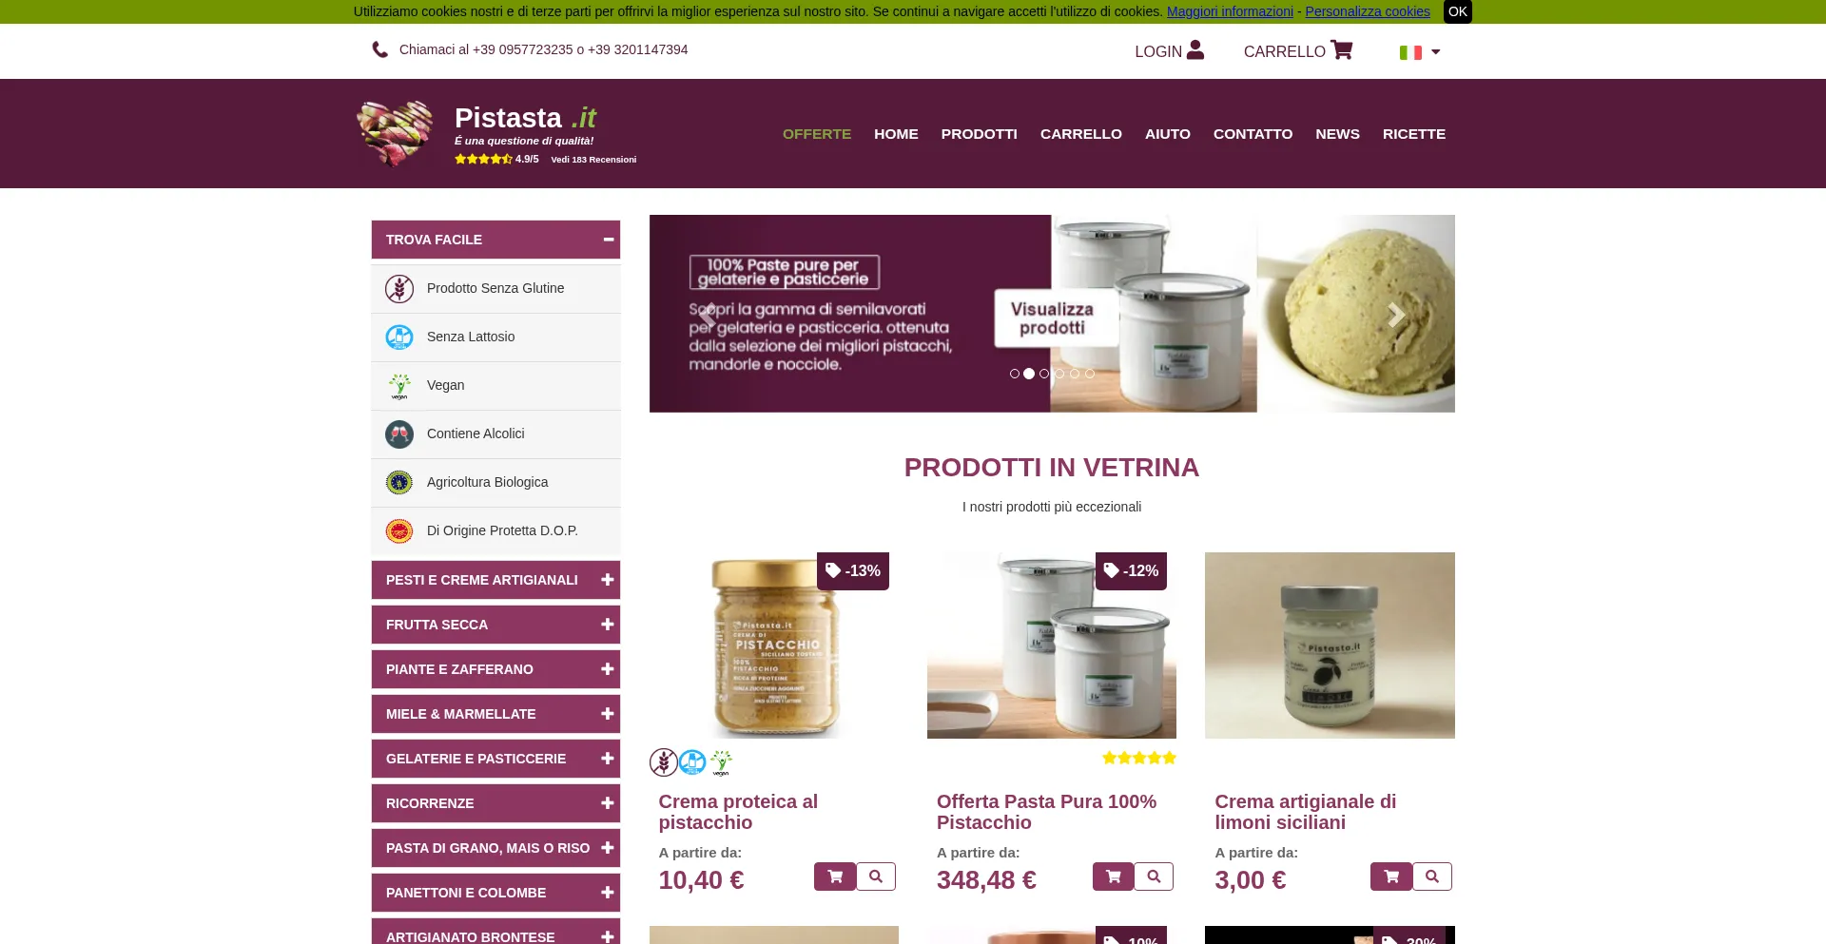The height and width of the screenshot is (944, 1826).
Task: Click the carousel previous arrow
Action: pyautogui.click(x=709, y=315)
